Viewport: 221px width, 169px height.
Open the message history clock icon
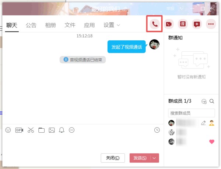[157, 130]
